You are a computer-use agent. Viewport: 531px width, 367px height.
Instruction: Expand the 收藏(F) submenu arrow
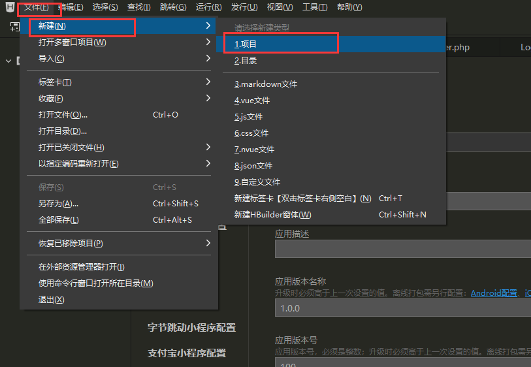click(208, 98)
